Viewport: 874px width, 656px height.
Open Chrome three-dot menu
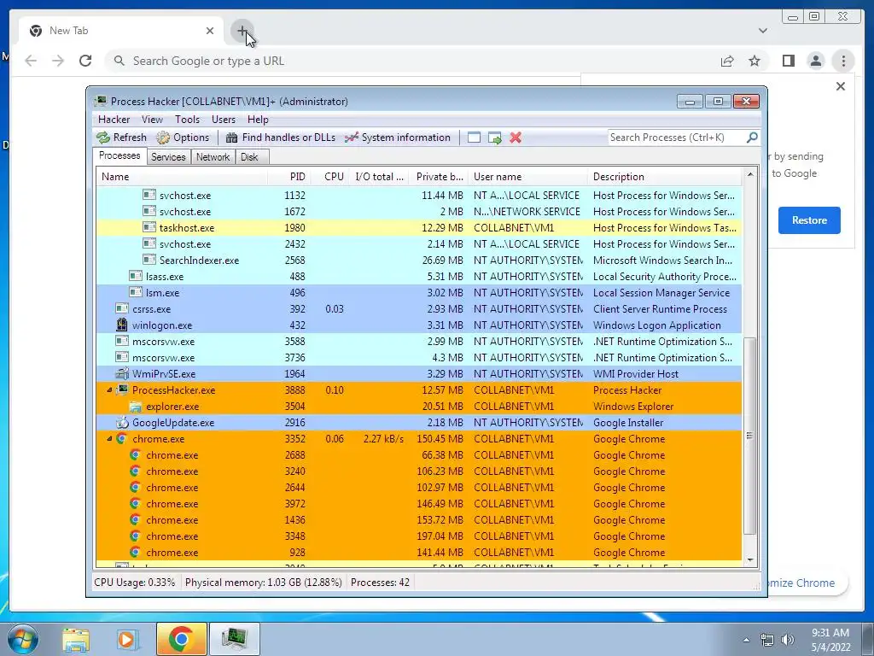click(843, 61)
